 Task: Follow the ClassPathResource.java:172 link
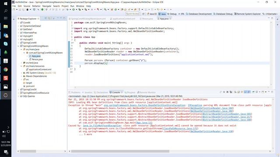pyautogui.click(x=180, y=128)
